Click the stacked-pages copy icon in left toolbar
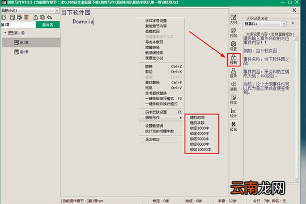This screenshot has width=306, height=204. pyautogui.click(x=42, y=18)
